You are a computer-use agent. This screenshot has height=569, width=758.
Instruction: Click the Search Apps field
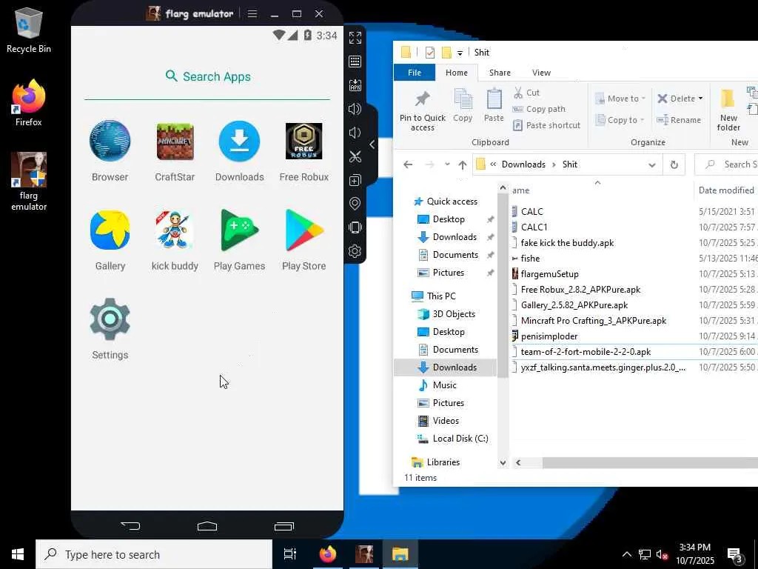point(207,76)
